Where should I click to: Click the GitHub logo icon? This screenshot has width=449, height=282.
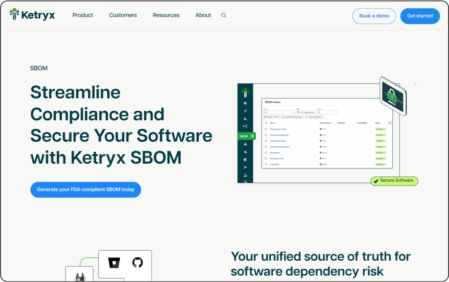tap(138, 262)
